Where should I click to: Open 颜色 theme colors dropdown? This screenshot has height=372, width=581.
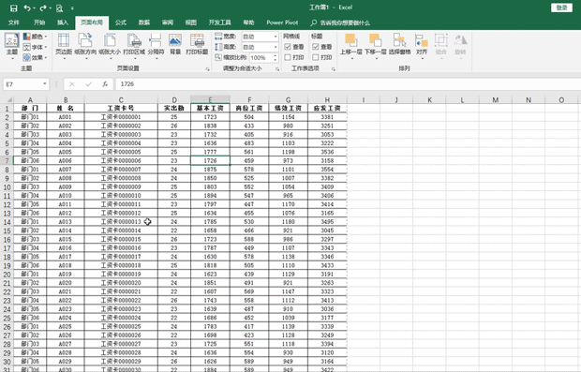coord(35,37)
